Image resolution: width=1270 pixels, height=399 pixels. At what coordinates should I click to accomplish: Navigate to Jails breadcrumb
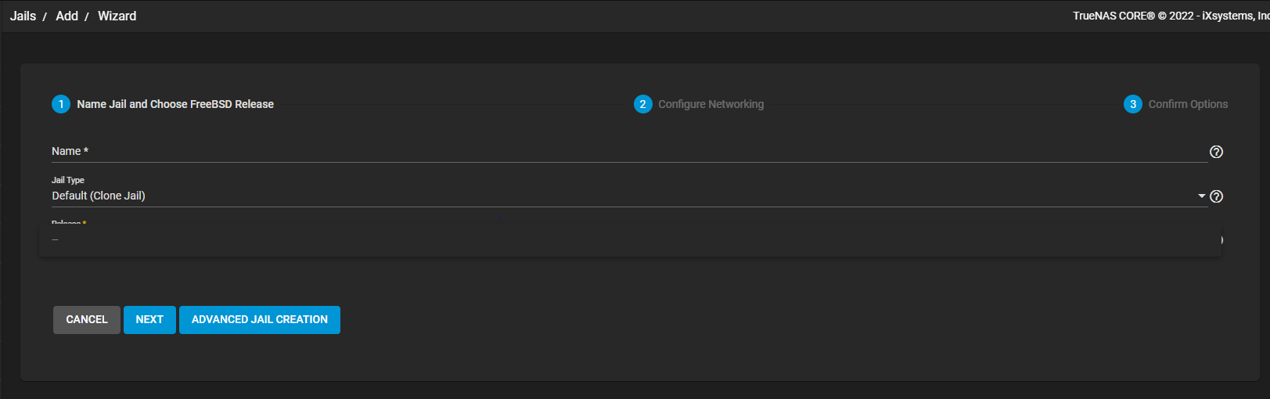coord(23,16)
